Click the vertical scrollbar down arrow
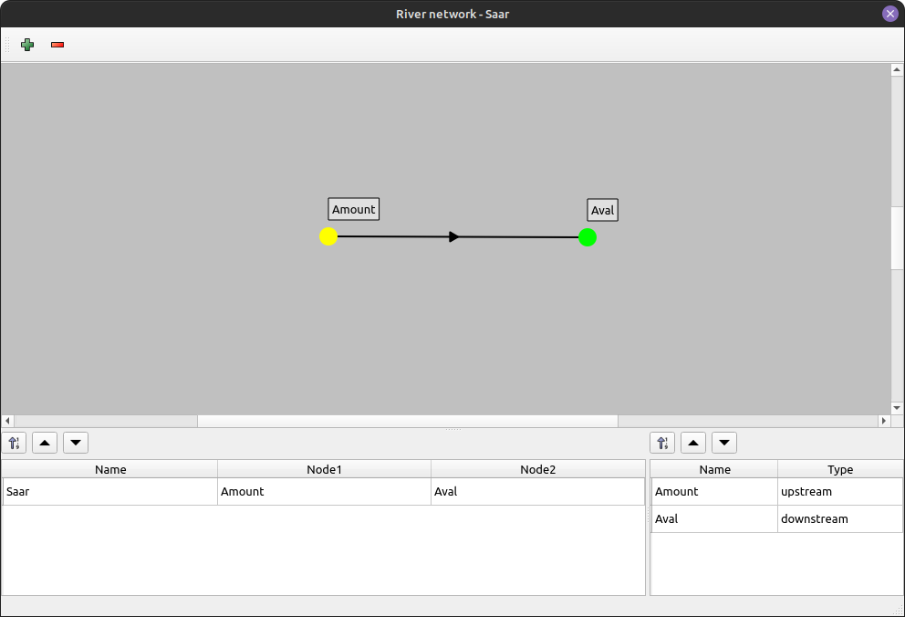The height and width of the screenshot is (617, 905). click(x=897, y=408)
